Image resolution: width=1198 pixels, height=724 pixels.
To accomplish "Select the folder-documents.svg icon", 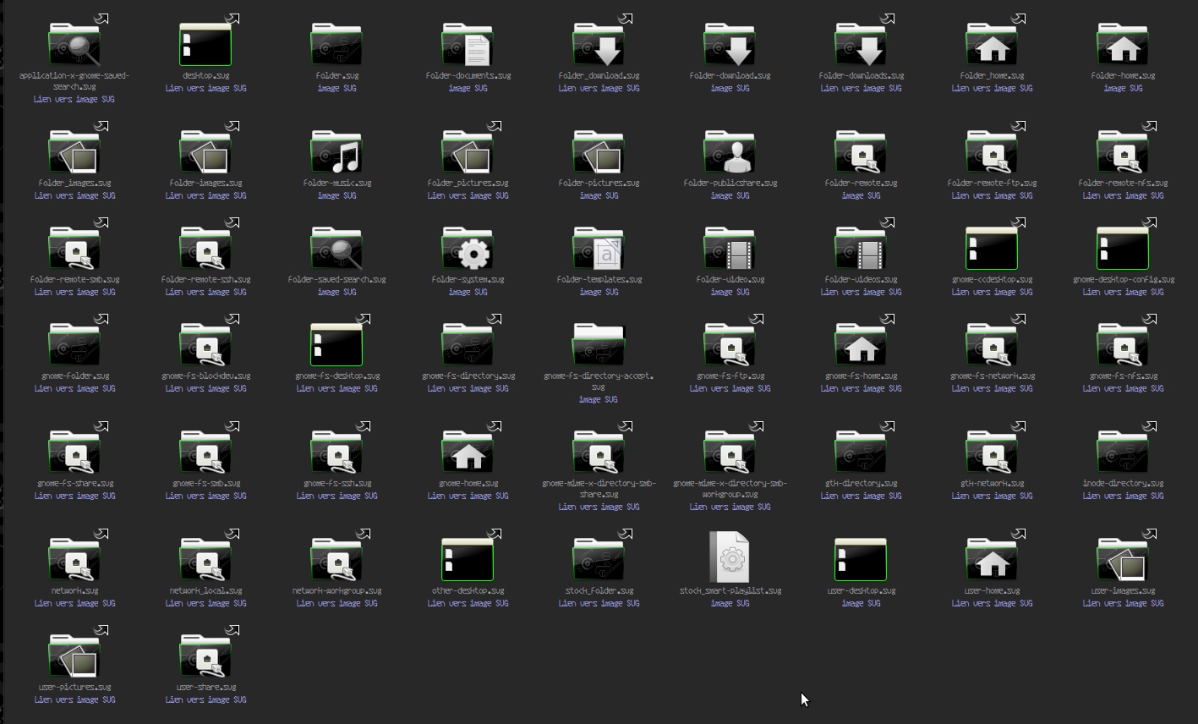I will [468, 44].
